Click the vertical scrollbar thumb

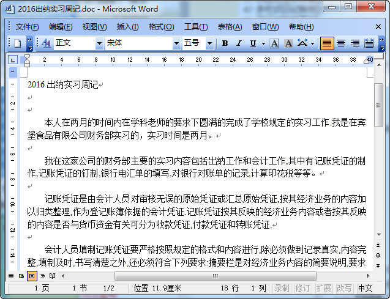[378, 105]
